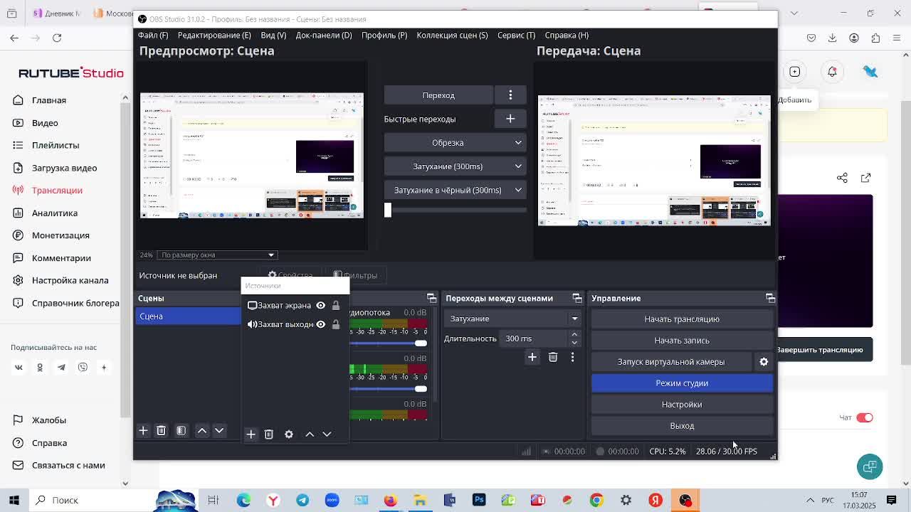Remove selected source with trash icon
The image size is (911, 512).
268,434
